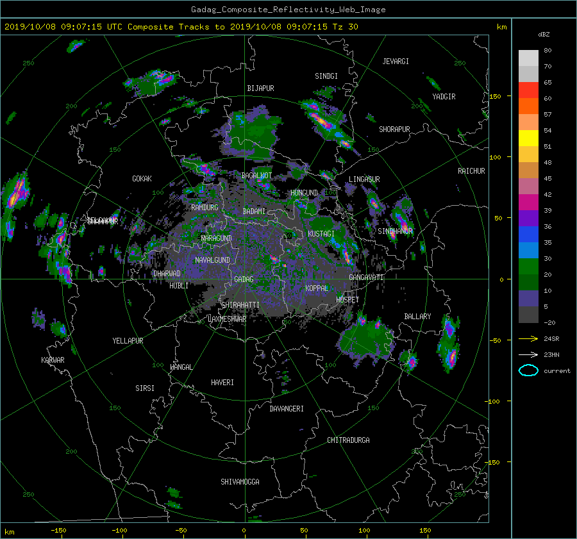Click the 100 tick on right axis

(496, 158)
